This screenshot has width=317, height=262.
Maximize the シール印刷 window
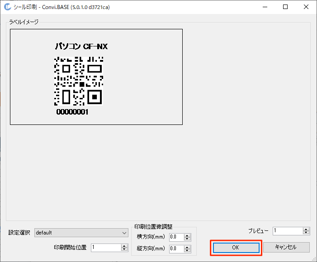(285, 7)
